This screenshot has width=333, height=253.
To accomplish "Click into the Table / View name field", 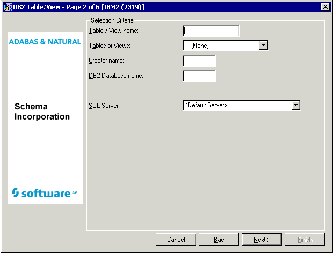I will (x=211, y=31).
